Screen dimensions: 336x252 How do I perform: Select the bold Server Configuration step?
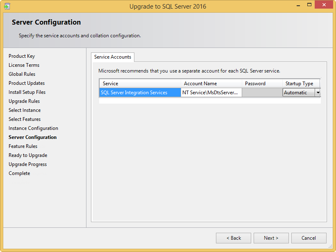32,137
